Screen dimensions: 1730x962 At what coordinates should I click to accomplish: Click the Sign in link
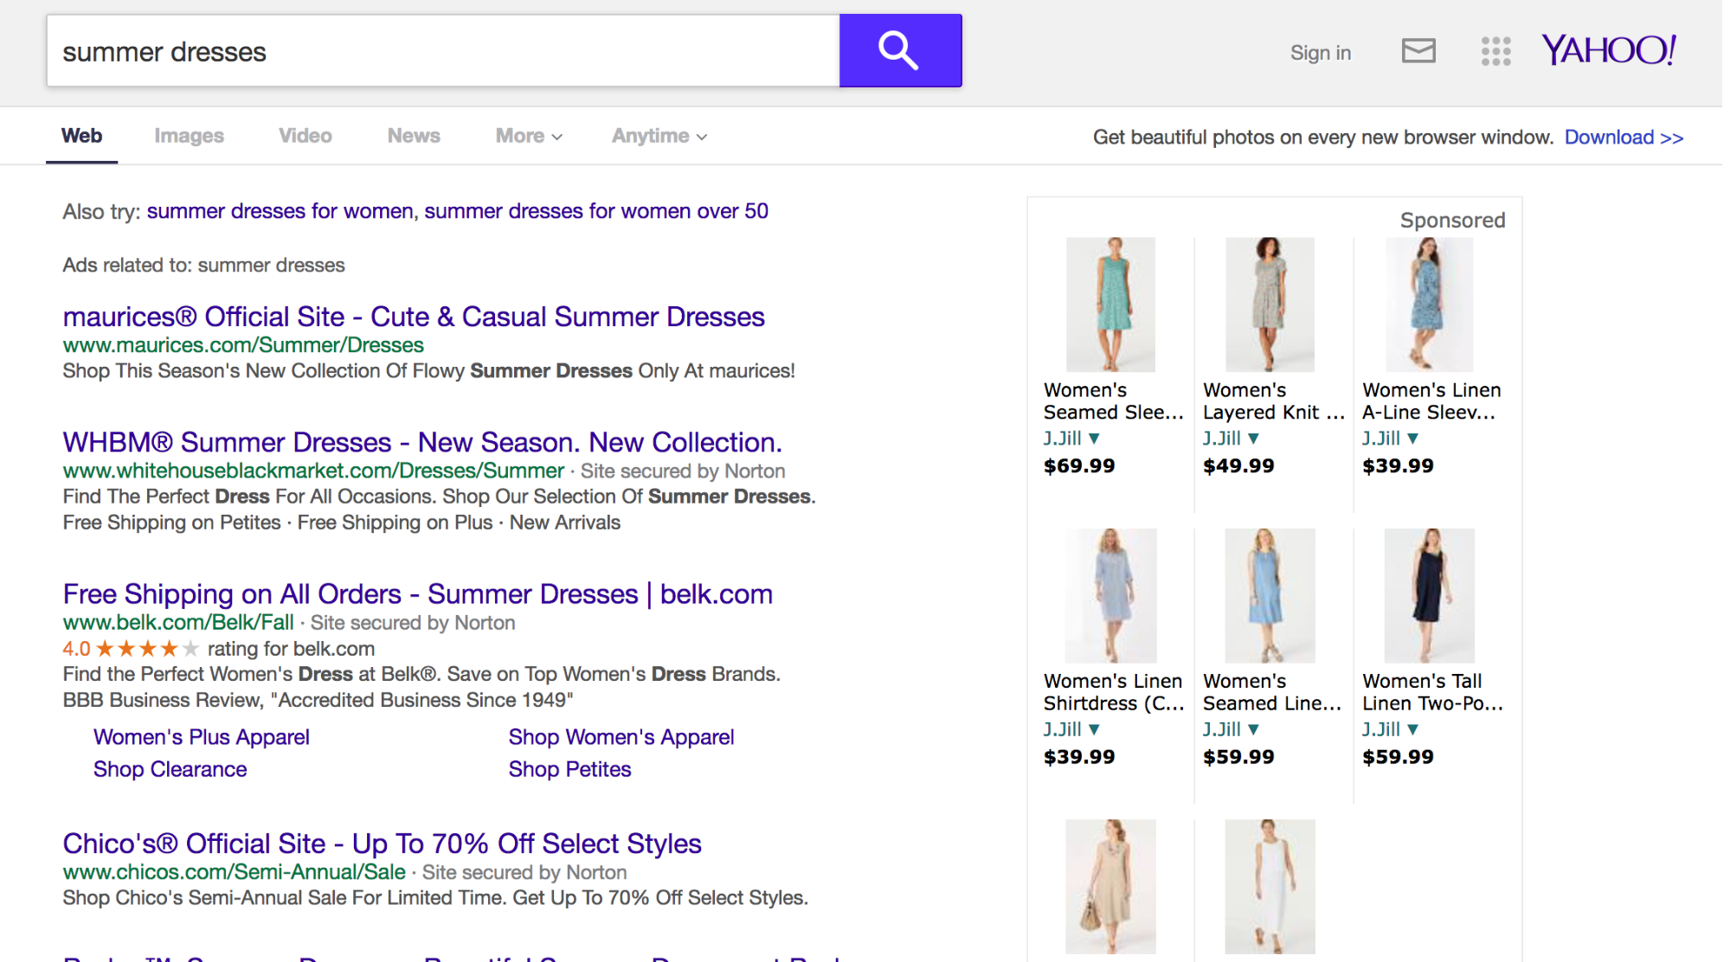click(1320, 53)
